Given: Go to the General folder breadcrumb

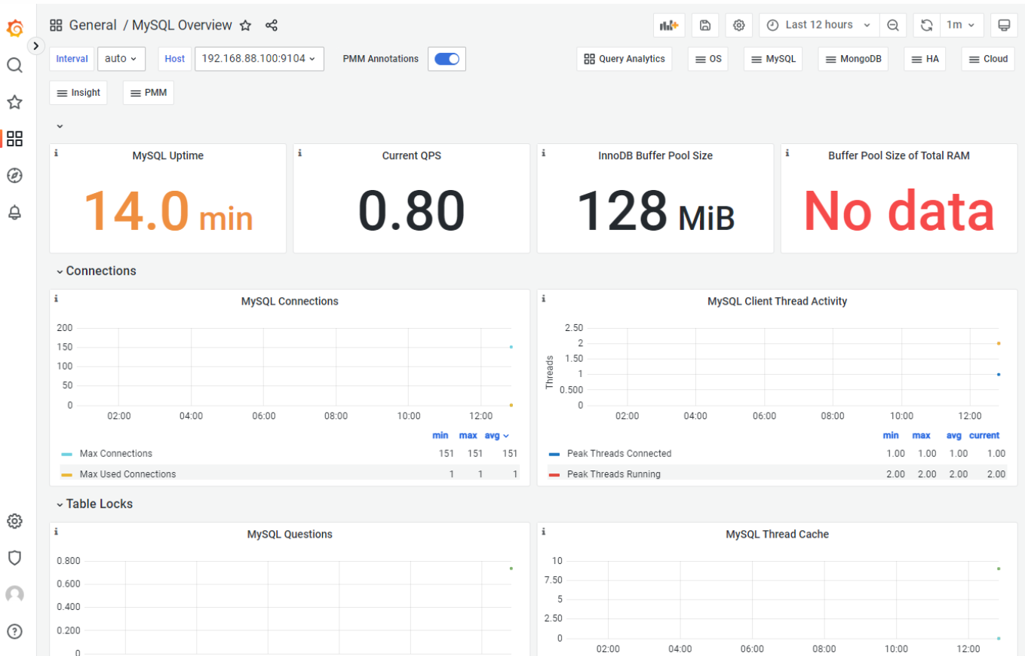Looking at the screenshot, I should (93, 25).
